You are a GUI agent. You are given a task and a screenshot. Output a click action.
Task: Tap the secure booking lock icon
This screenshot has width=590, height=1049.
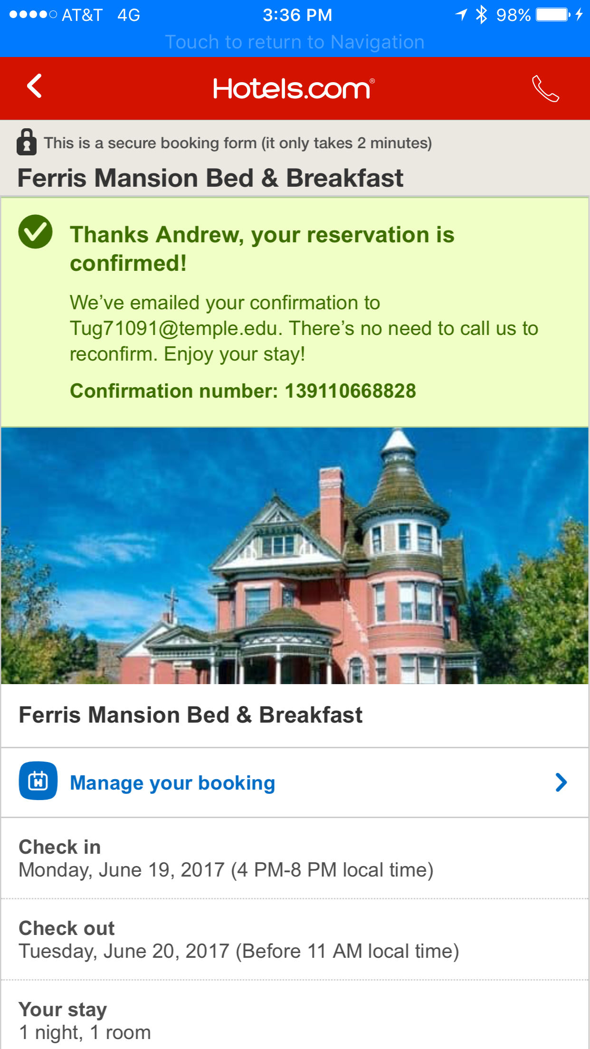27,142
